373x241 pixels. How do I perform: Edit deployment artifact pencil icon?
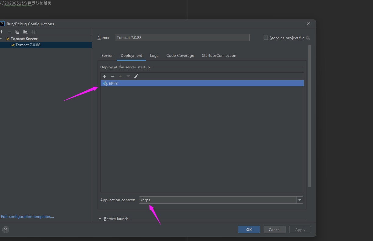[x=136, y=76]
